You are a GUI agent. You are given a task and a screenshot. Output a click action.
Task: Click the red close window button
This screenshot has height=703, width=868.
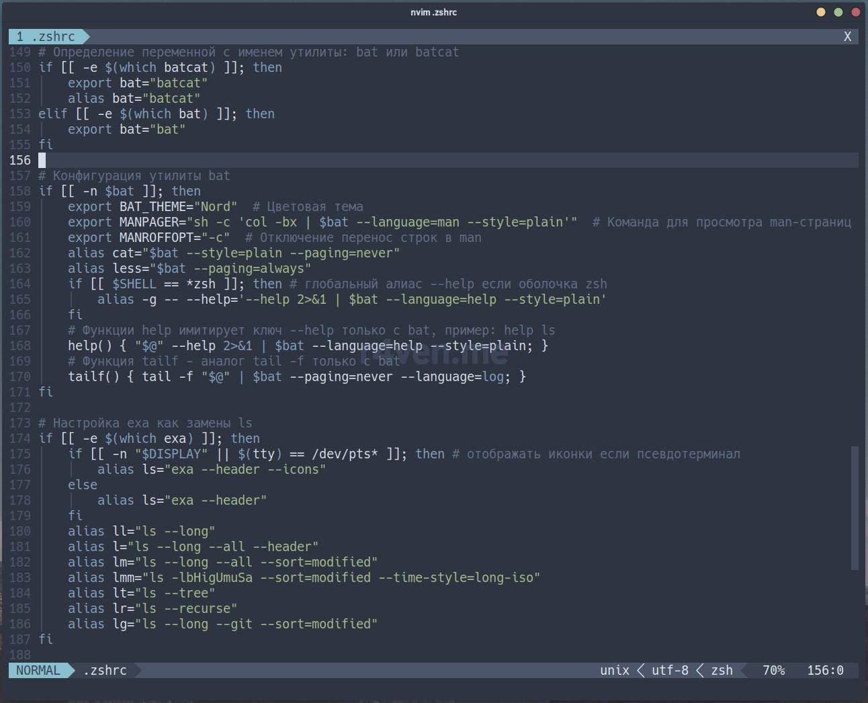855,12
